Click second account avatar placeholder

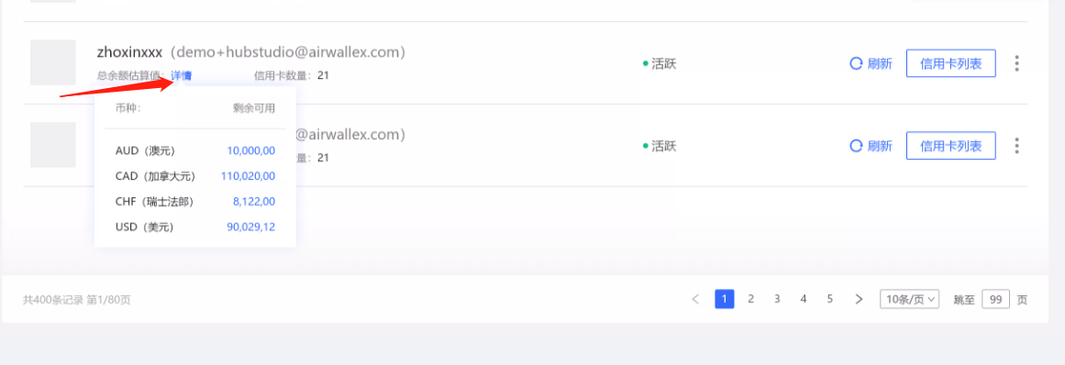coord(53,145)
